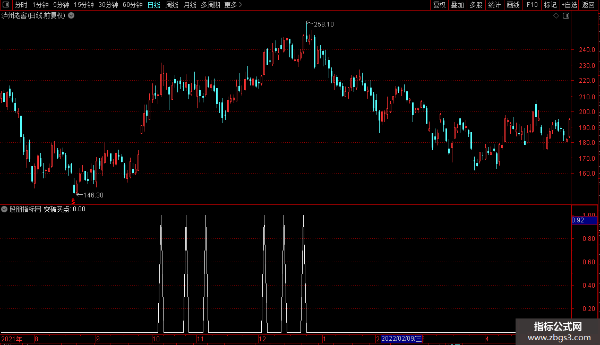Toggle the left panel layout icon
This screenshot has height=345, width=600.
[x=6, y=5]
